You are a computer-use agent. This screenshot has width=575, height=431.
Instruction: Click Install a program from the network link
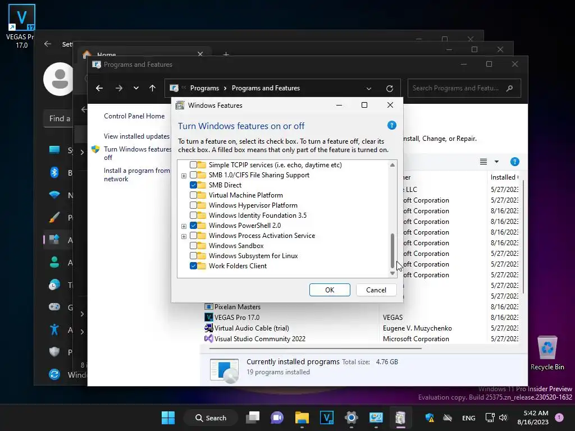[137, 175]
